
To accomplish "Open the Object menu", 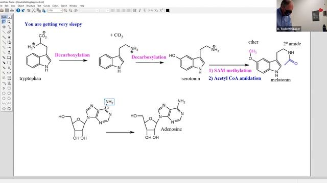I will point(21,6).
